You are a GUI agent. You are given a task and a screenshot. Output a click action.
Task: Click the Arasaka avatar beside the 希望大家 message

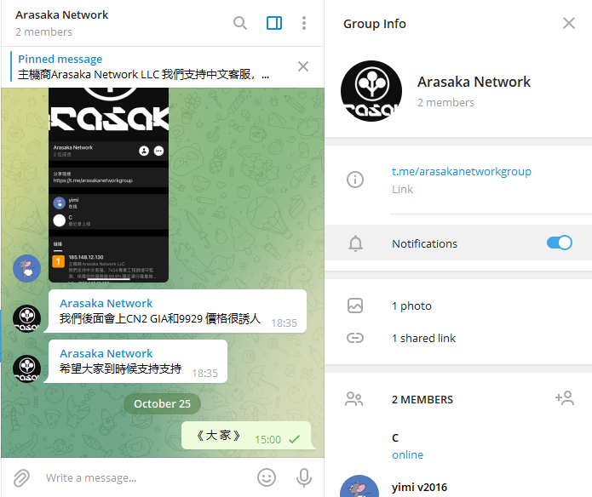26,368
